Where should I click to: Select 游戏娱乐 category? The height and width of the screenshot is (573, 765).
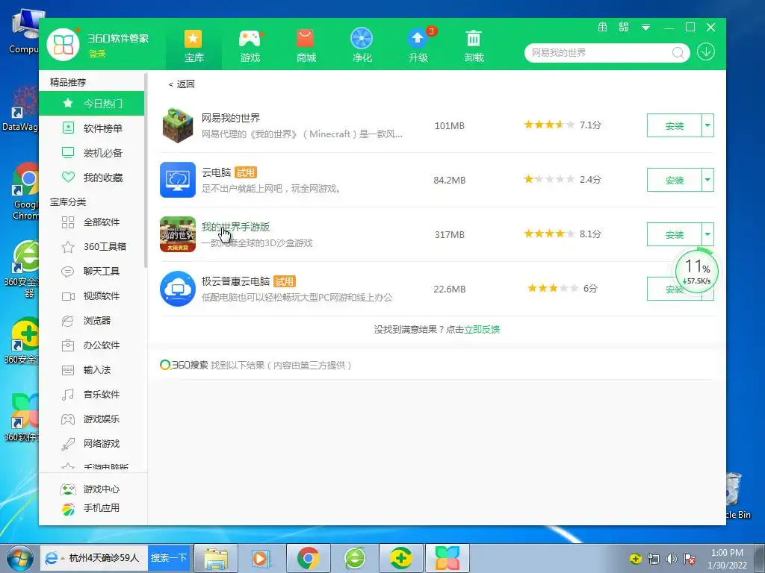pos(91,419)
